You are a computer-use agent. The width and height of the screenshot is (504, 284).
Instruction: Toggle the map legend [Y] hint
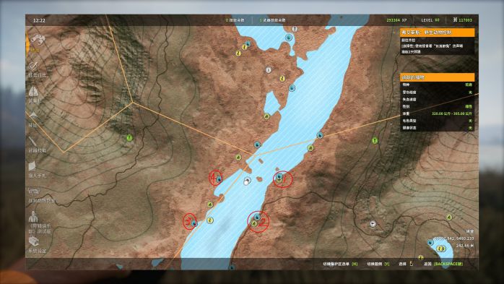(x=378, y=264)
